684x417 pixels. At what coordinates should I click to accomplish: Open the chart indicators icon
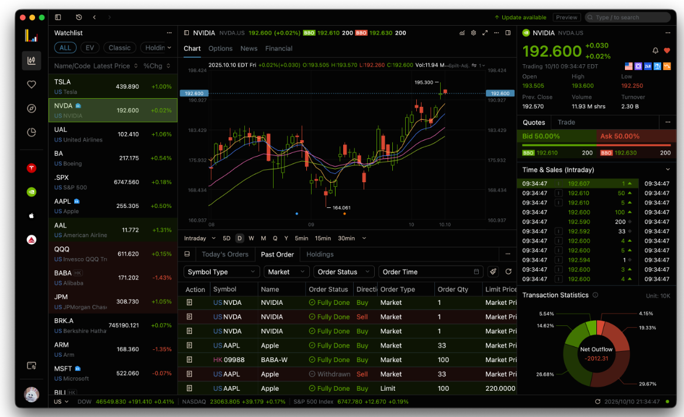coord(462,33)
